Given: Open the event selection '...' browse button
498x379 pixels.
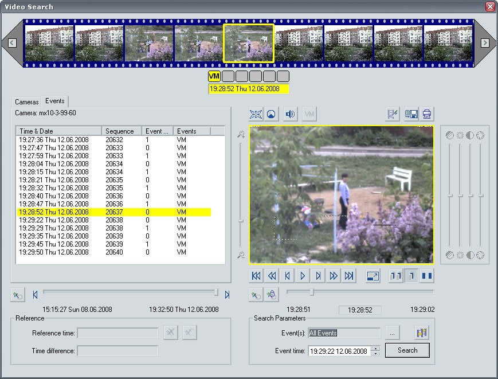Looking at the screenshot, I should [392, 333].
